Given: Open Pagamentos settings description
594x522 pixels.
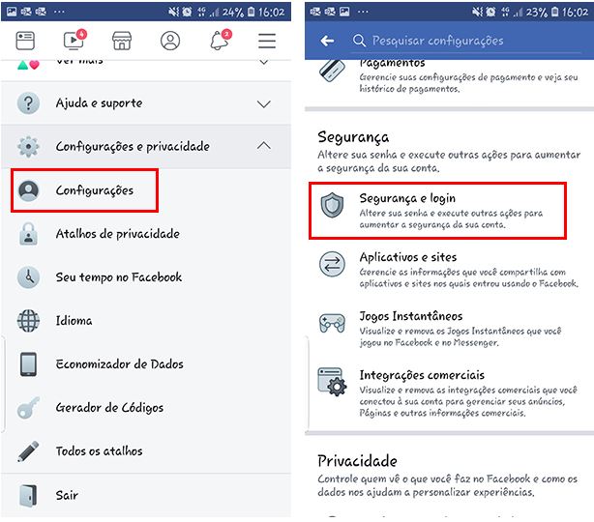Looking at the screenshot, I should click(x=468, y=83).
